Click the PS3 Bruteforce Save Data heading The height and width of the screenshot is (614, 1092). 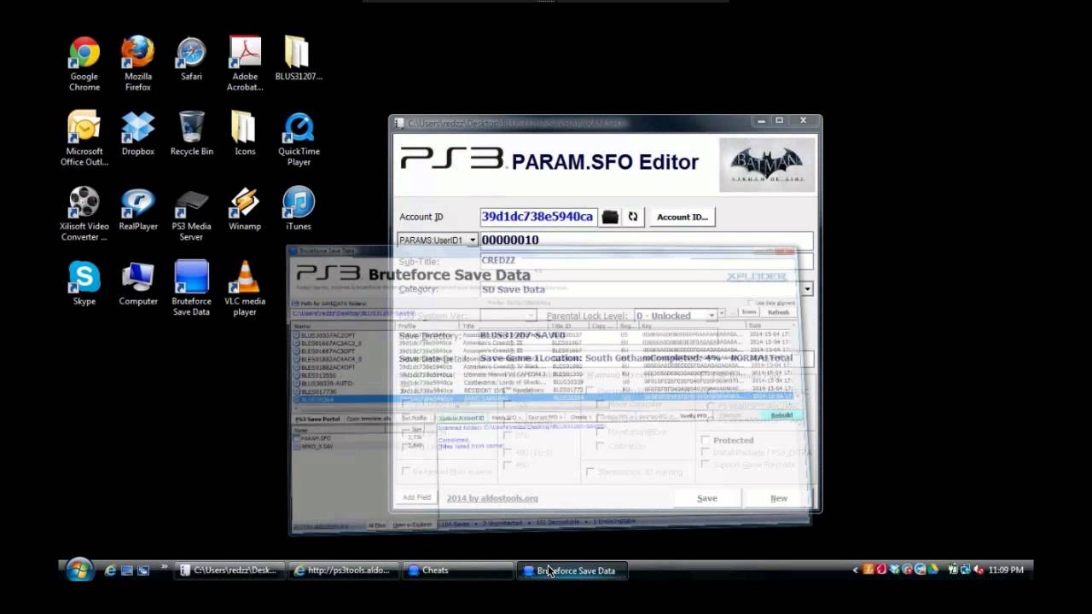point(413,274)
